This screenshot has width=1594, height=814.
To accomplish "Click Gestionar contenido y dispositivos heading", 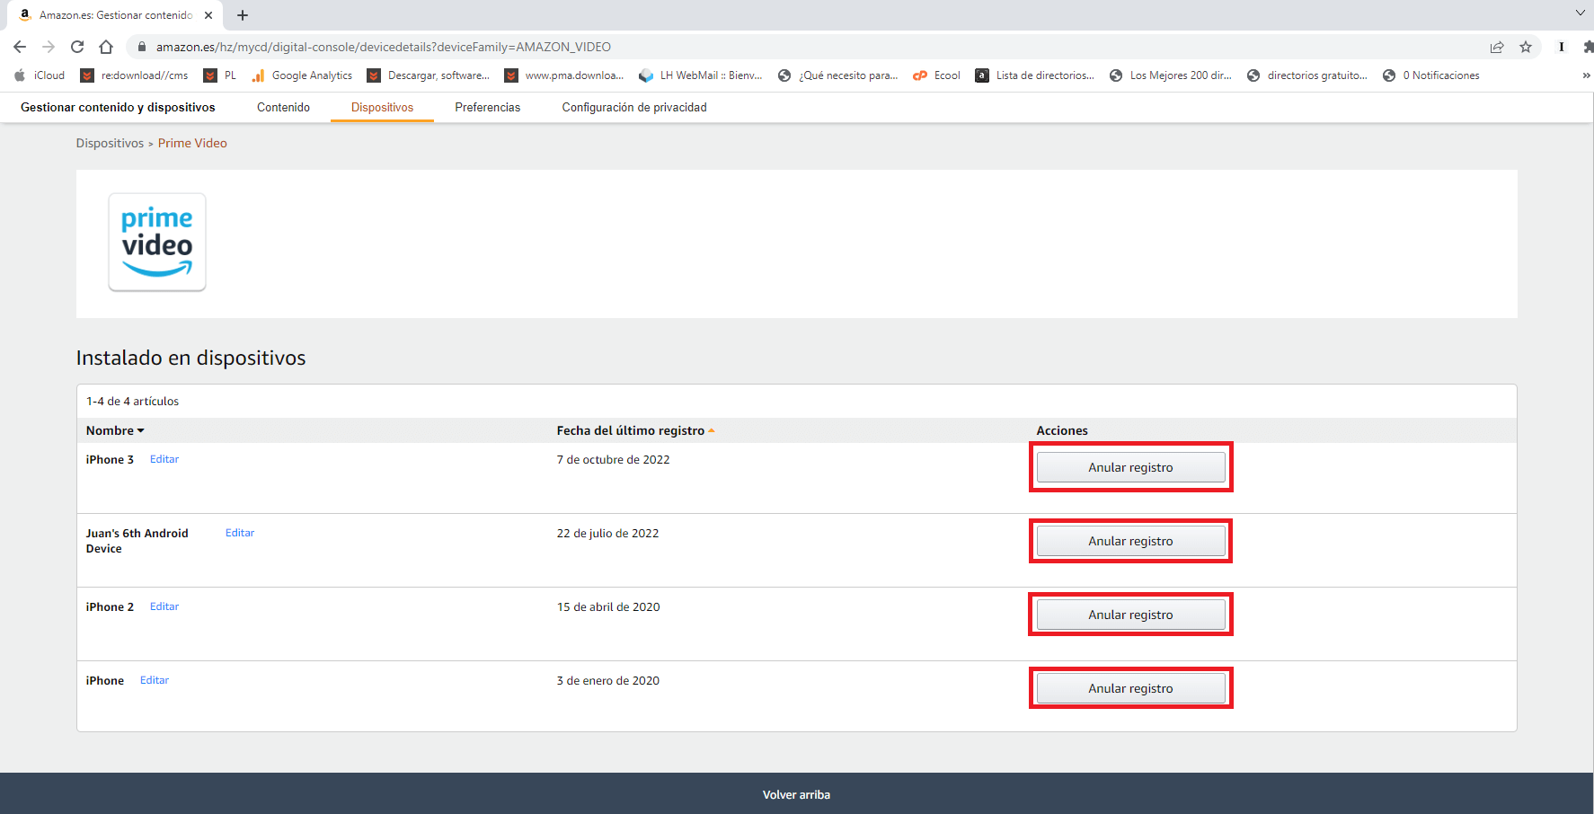I will click(x=118, y=107).
